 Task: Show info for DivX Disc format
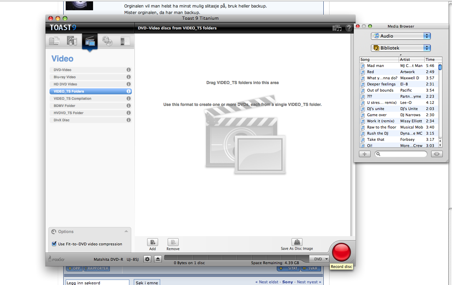click(x=129, y=120)
